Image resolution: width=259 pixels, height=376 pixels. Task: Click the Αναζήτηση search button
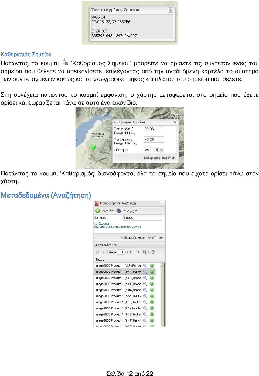(155, 237)
